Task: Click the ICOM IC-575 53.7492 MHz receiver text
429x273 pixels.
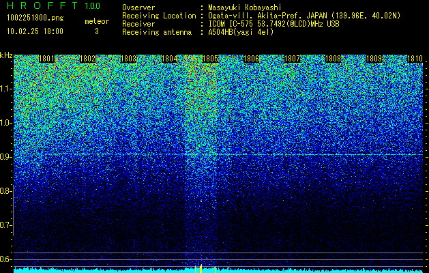Action: (x=273, y=24)
